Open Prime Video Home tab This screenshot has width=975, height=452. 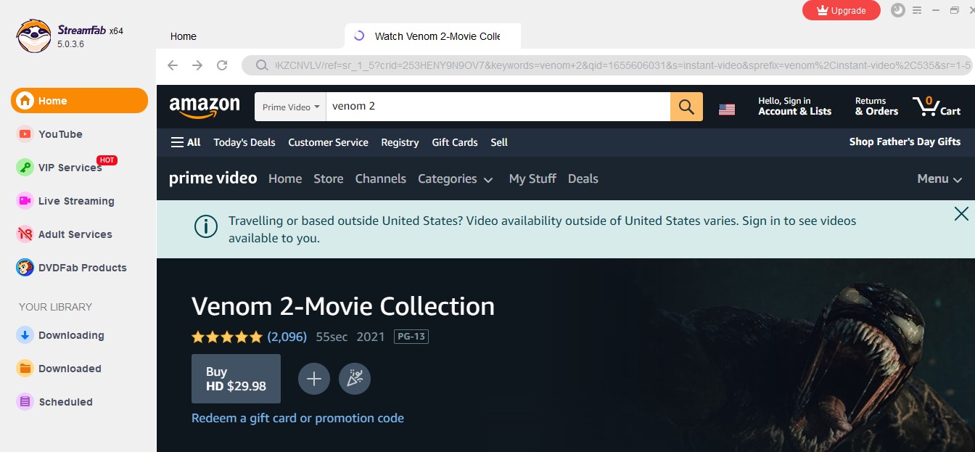point(285,178)
